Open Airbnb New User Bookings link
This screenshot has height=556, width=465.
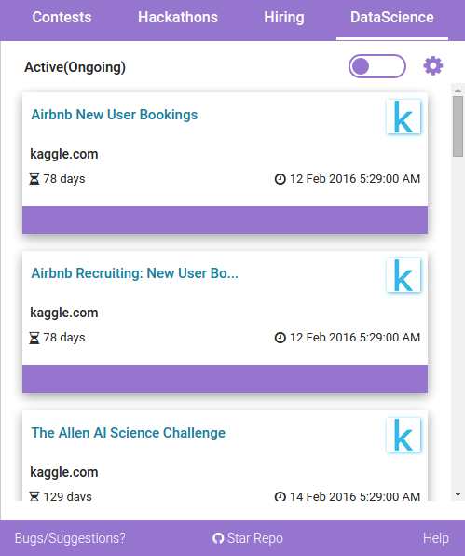(x=115, y=115)
